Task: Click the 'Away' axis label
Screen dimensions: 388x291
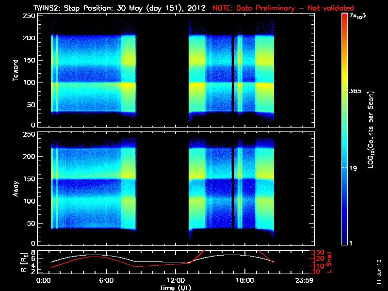Action: click(16, 189)
